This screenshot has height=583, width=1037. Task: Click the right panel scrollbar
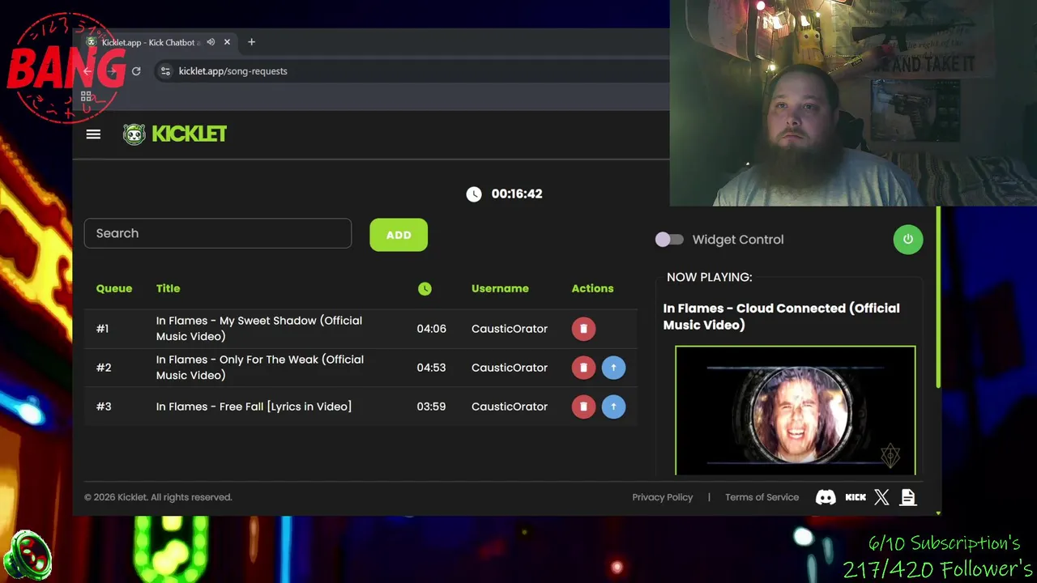tap(938, 298)
